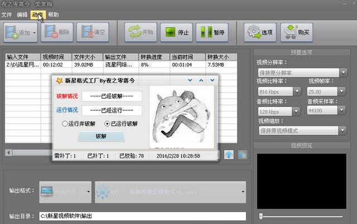Image resolution: width=357 pixels, height=224 pixels.
Task: Start conversion with the 开始 button
Action: [x=141, y=32]
